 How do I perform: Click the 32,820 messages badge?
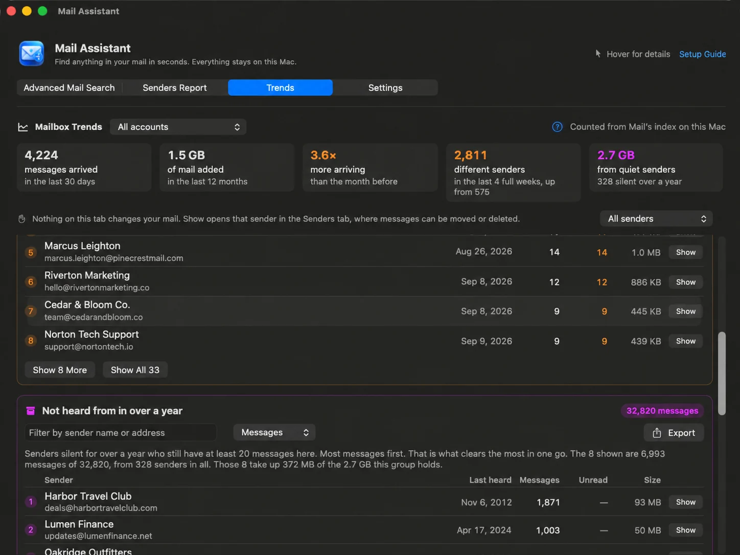click(x=662, y=411)
